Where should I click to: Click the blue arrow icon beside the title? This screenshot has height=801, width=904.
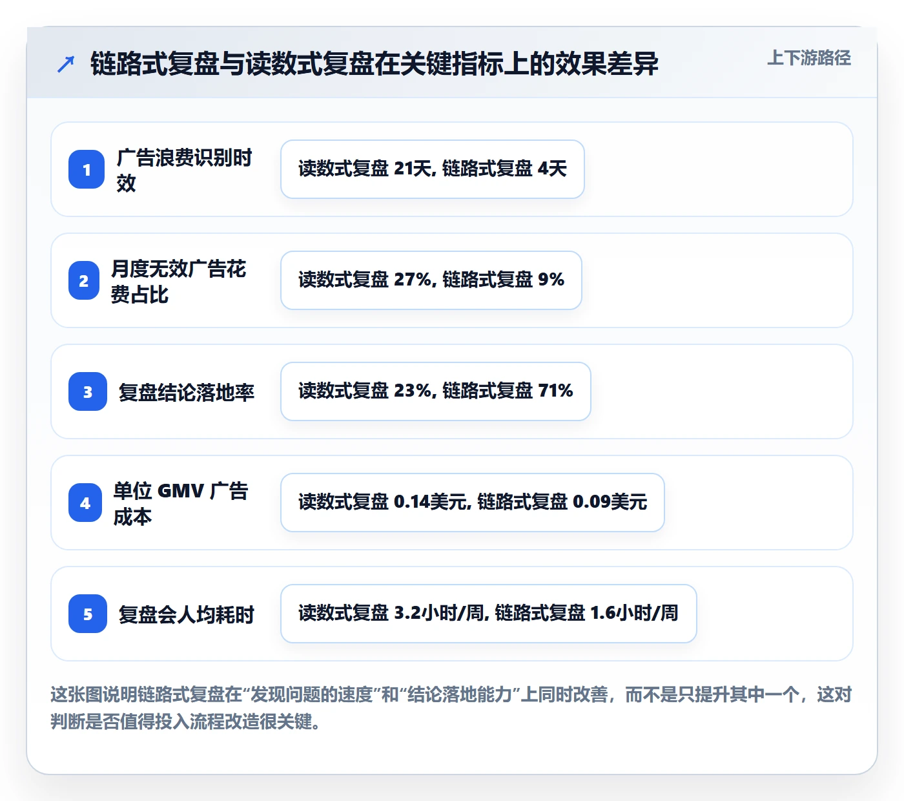[x=66, y=64]
